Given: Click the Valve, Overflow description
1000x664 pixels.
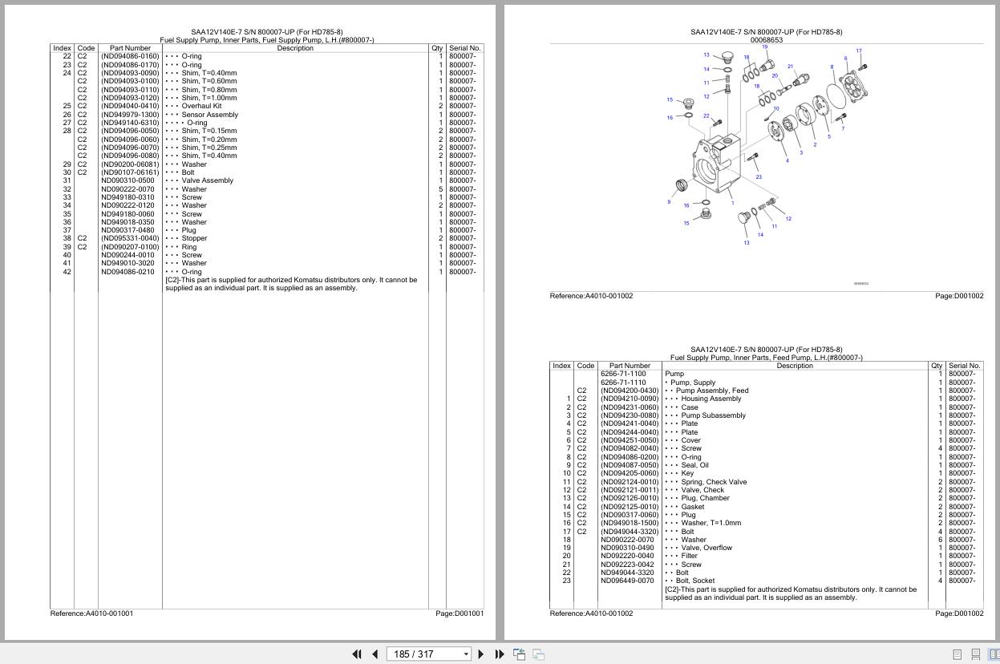Looking at the screenshot, I should [x=706, y=548].
